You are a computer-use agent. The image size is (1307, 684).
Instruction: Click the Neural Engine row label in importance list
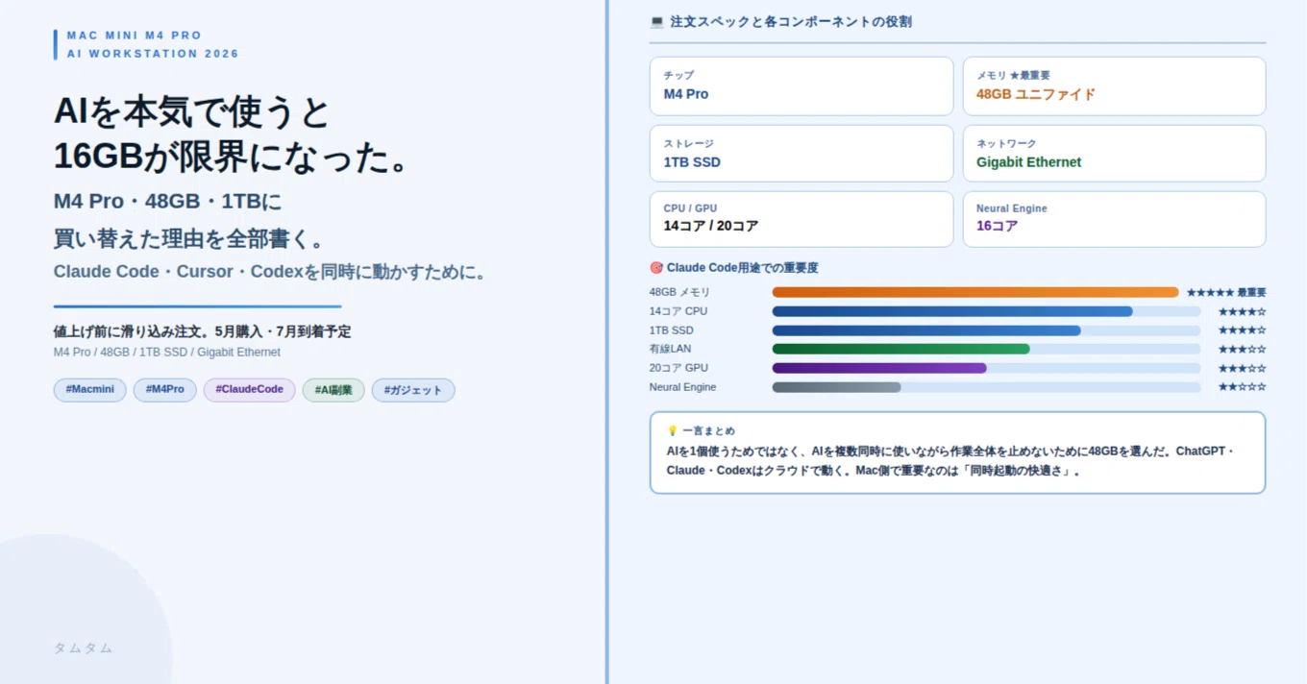point(682,387)
